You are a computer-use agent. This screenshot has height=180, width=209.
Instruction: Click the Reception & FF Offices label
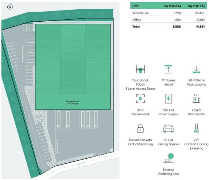[72, 102]
